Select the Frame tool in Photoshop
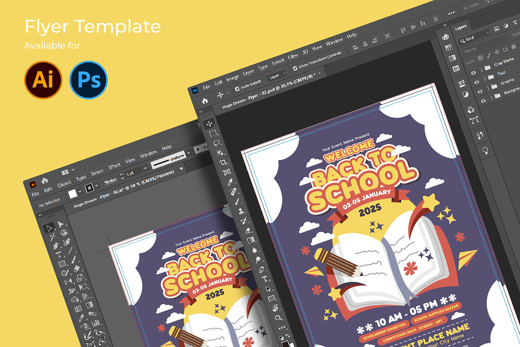Screen dimensions: 520x347 click(x=227, y=172)
